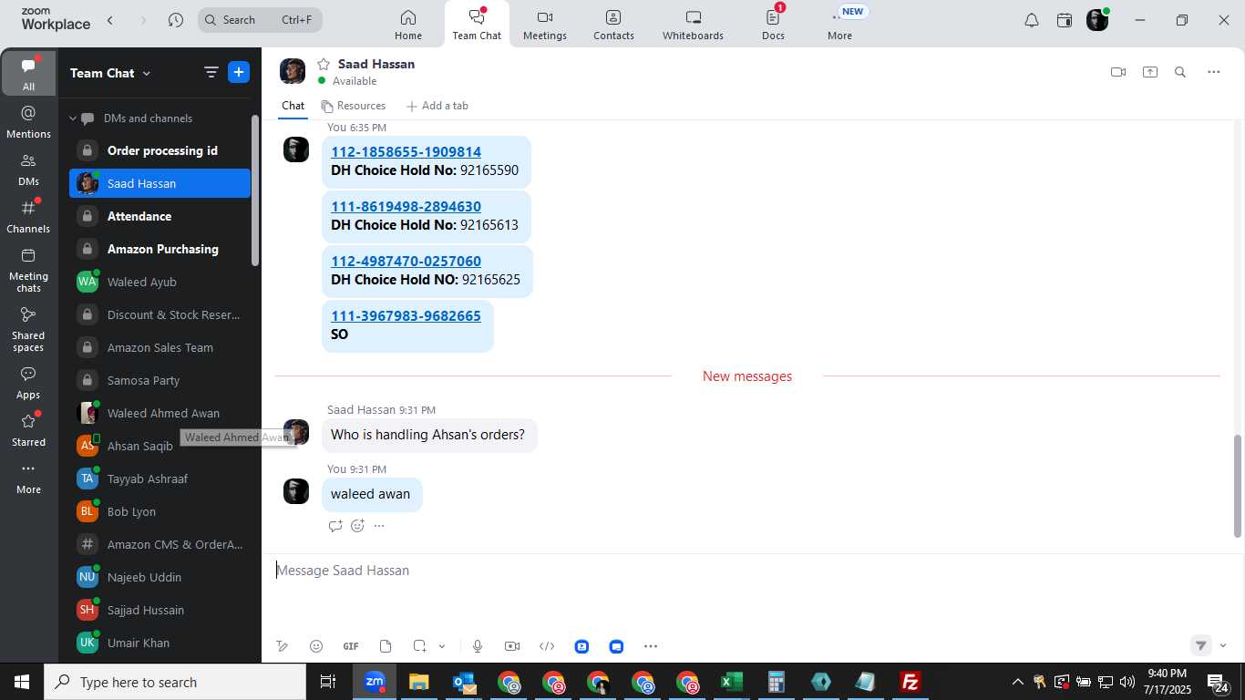The image size is (1245, 700).
Task: Open Excel from the Windows taskbar
Action: (731, 682)
